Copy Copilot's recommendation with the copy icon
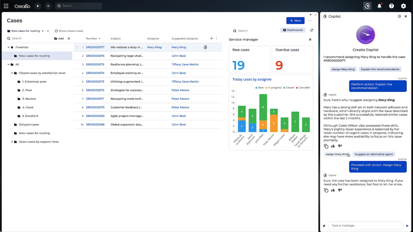 coord(326,146)
